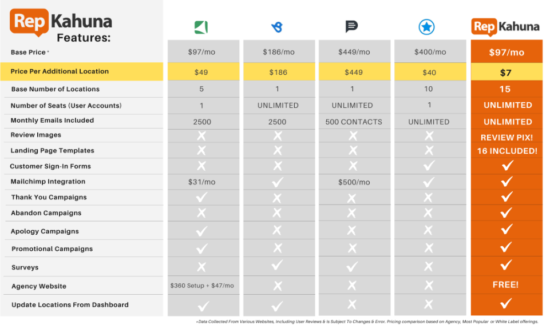The height and width of the screenshot is (325, 546).
Task: Click the Rep Kahuna logo above the orange column
Action: tap(505, 27)
